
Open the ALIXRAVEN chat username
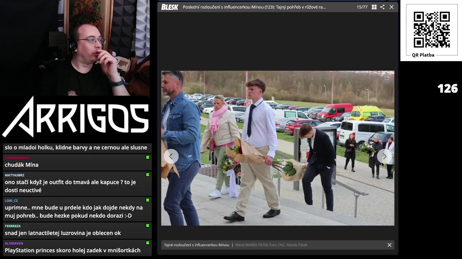point(14,244)
